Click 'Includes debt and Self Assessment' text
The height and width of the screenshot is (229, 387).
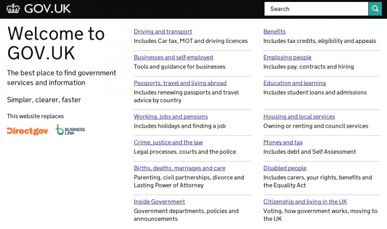click(x=310, y=151)
